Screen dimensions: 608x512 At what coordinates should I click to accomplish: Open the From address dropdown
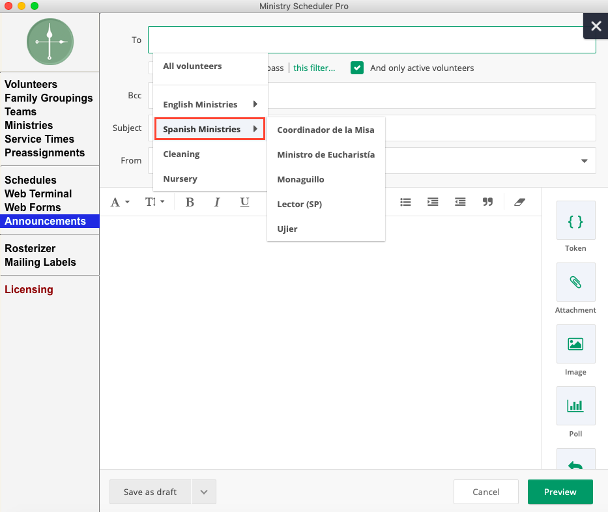tap(584, 161)
